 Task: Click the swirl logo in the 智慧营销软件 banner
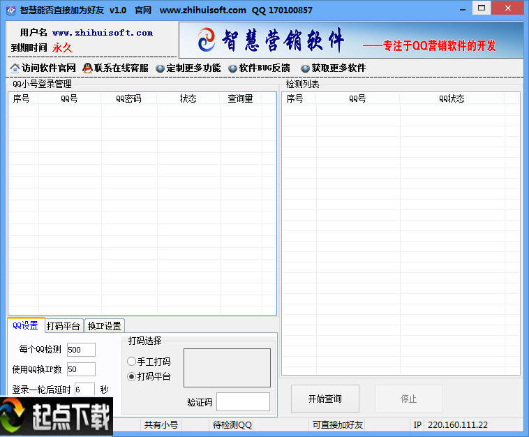click(x=207, y=40)
